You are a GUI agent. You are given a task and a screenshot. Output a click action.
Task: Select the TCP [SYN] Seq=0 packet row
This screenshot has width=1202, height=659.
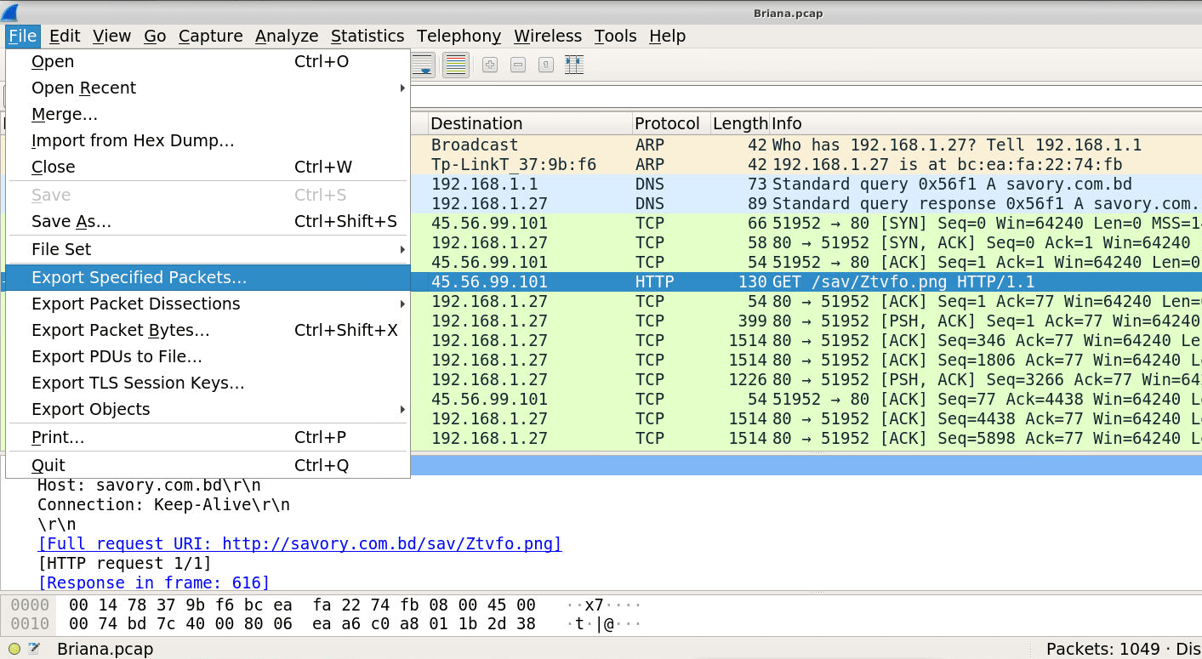tap(806, 223)
